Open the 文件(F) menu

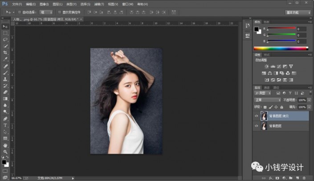[17, 4]
